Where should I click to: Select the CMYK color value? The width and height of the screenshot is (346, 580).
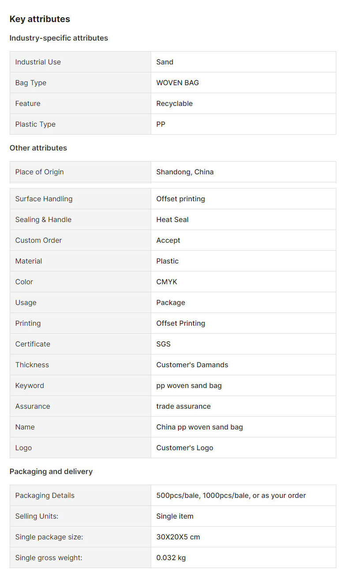167,282
